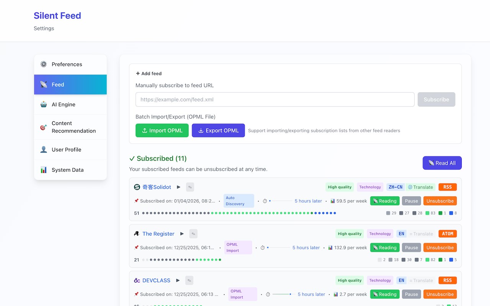
Task: Click the ZH-CN language tag
Action: 396,187
